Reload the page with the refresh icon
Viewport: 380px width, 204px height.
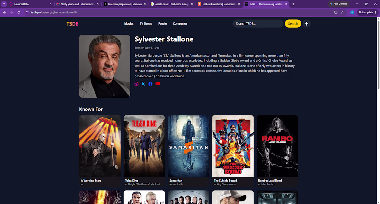(19, 12)
